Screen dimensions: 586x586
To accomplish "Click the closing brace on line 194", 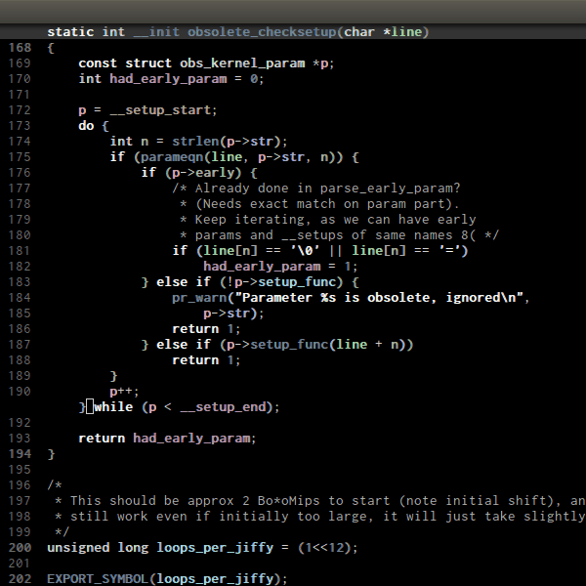I will tap(51, 454).
